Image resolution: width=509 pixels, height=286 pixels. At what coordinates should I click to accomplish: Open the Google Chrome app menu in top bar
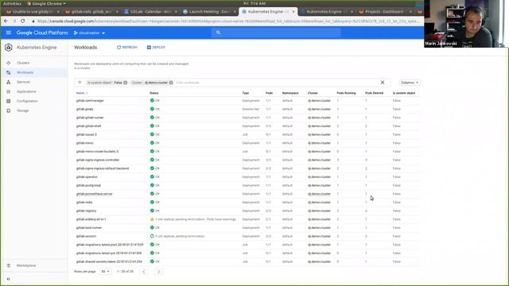(46, 3)
